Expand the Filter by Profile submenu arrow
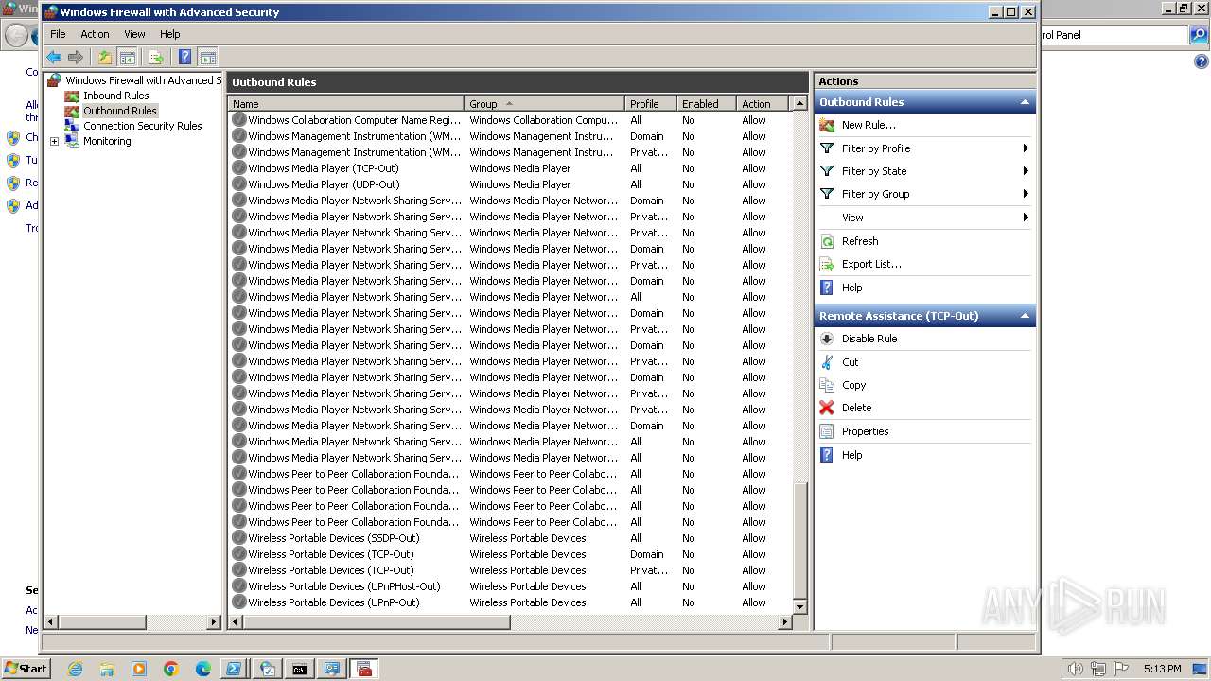The image size is (1211, 681). pyautogui.click(x=1026, y=148)
